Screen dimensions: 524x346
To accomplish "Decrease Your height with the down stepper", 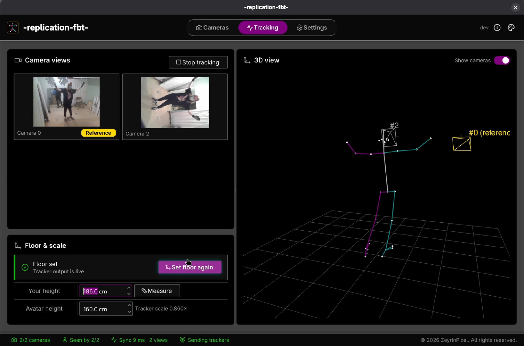I will (x=129, y=294).
